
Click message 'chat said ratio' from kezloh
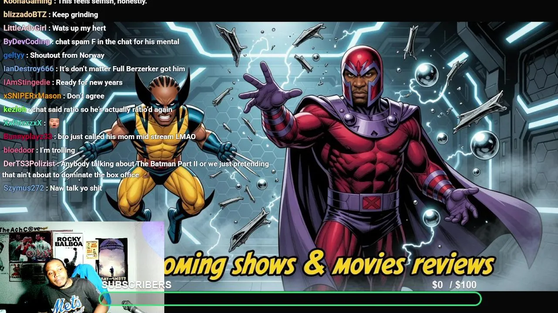pyautogui.click(x=102, y=110)
